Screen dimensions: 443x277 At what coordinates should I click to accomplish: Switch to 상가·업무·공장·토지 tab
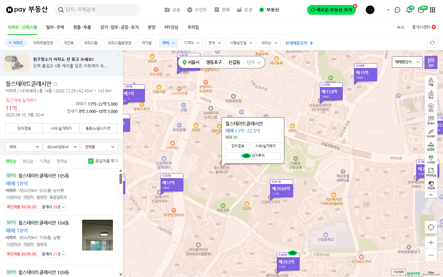tap(119, 27)
